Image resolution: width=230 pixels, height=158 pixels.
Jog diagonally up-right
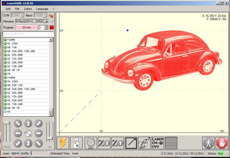point(39,123)
